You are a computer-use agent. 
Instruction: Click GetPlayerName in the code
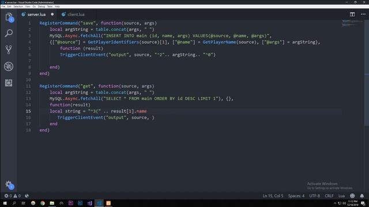pos(219,42)
